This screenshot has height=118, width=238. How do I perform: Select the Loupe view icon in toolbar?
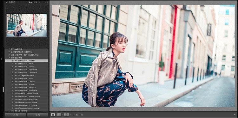(x=53, y=115)
